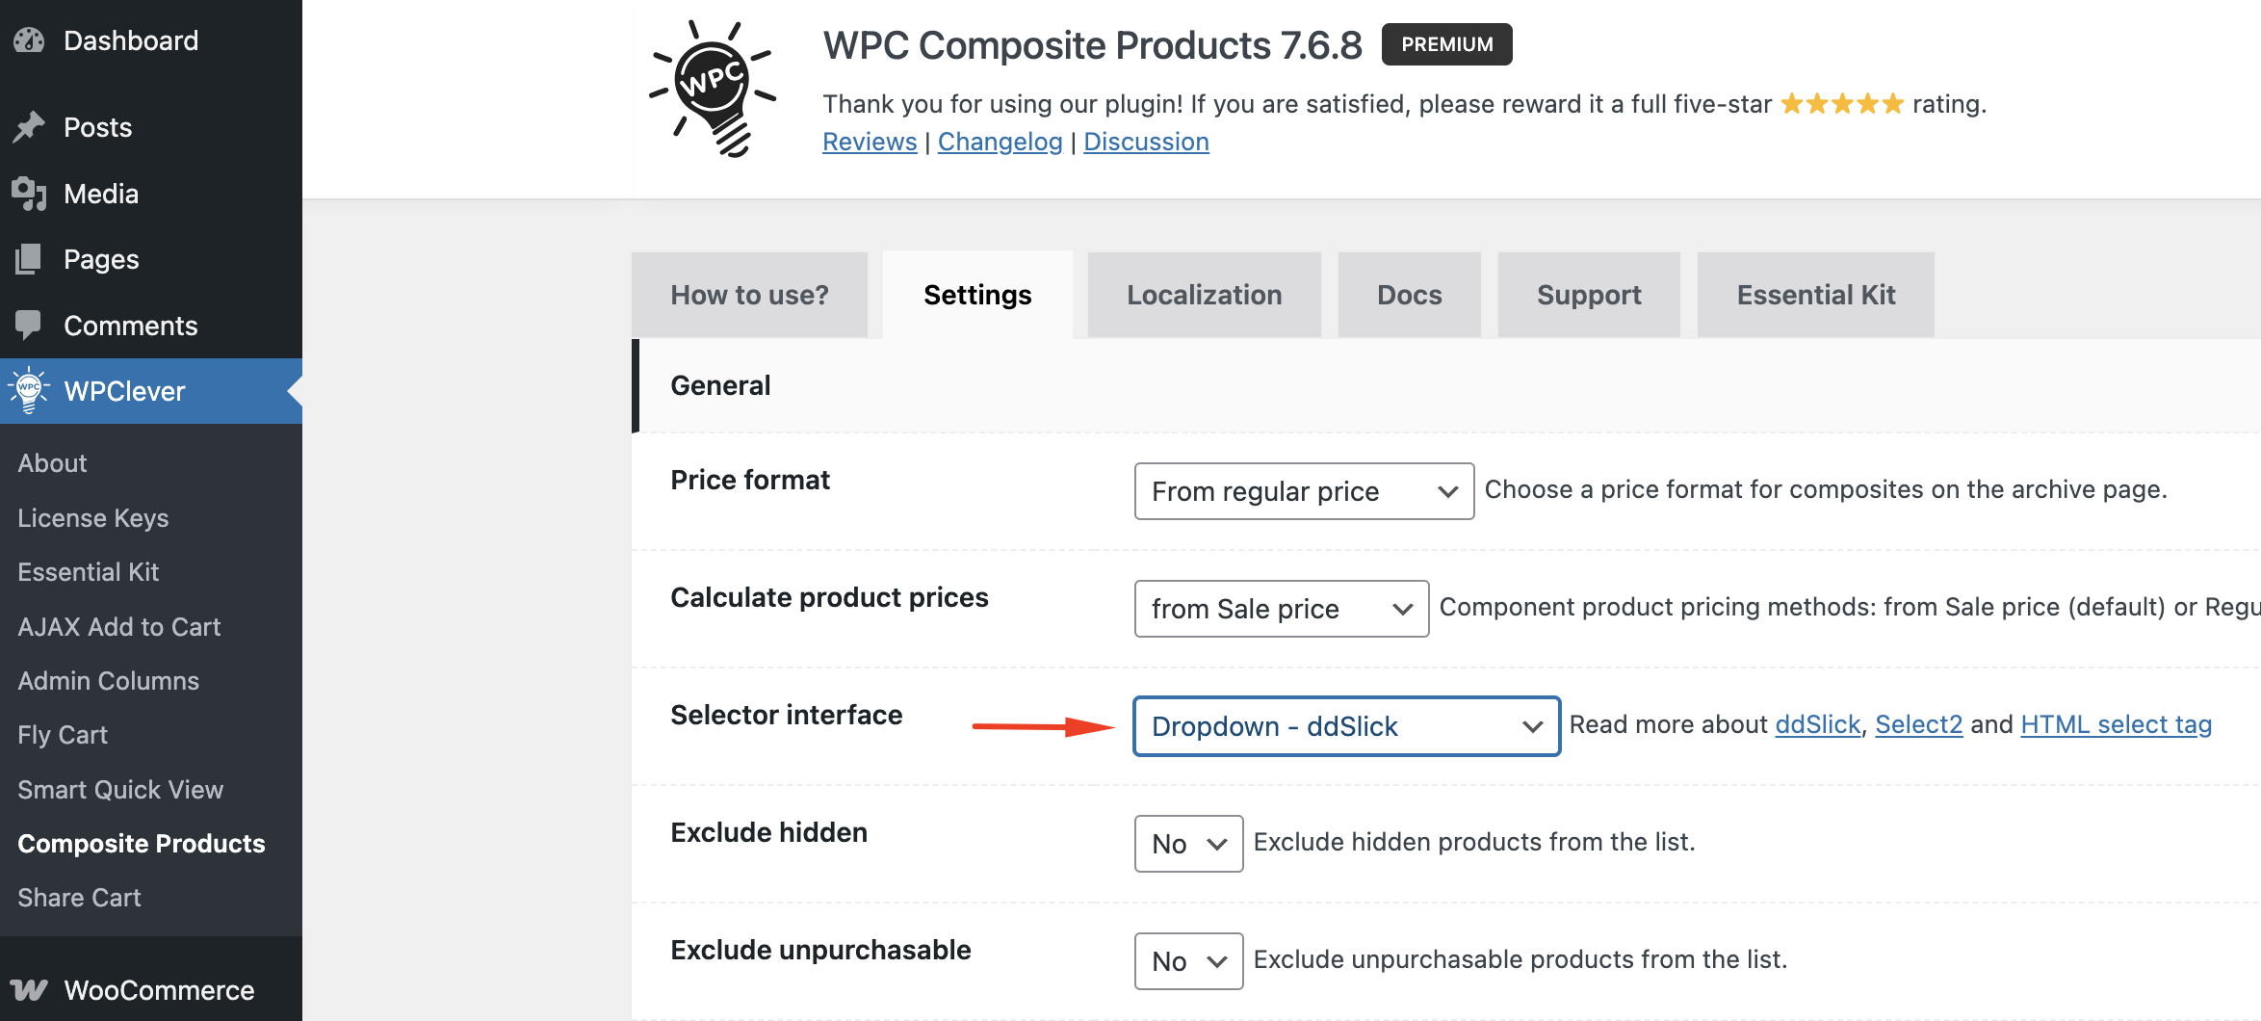This screenshot has height=1021, width=2261.
Task: Click the Dashboard gauge icon
Action: (x=29, y=40)
